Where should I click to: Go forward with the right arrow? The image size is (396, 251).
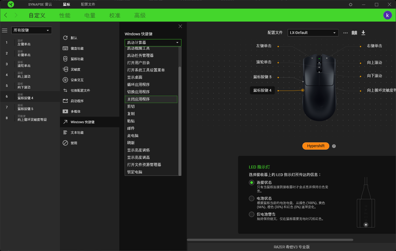16,15
